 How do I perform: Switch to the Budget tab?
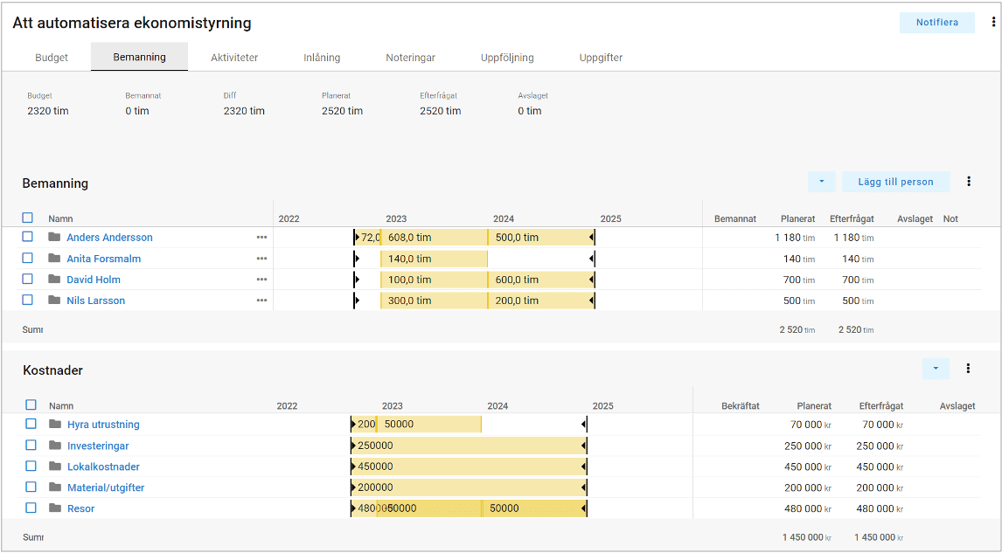click(52, 58)
